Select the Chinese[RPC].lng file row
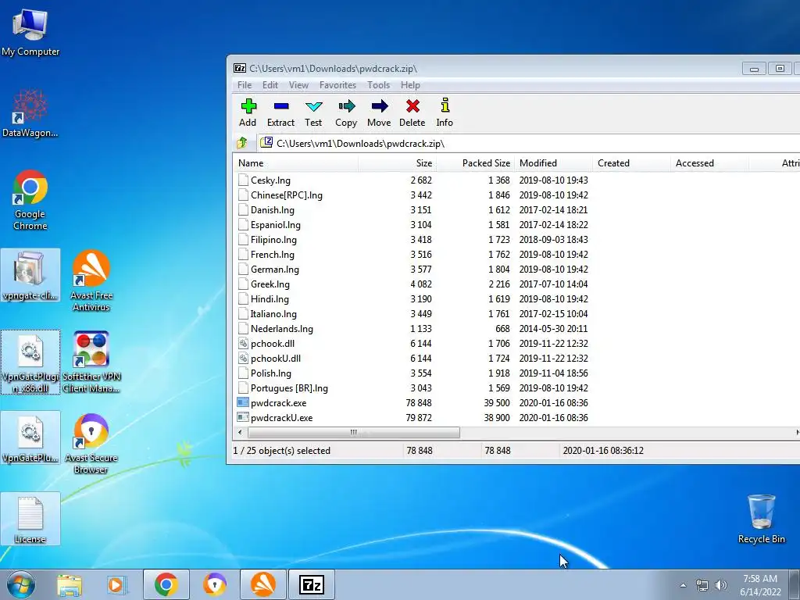 (516, 195)
